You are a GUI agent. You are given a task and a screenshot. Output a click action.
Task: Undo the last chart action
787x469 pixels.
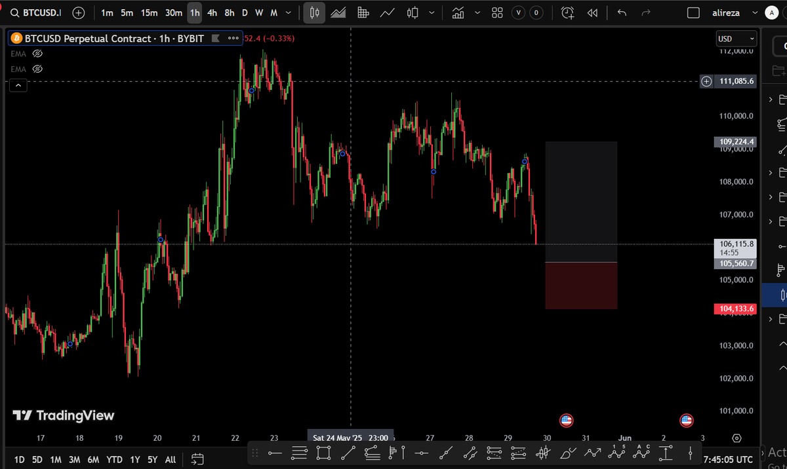(622, 13)
